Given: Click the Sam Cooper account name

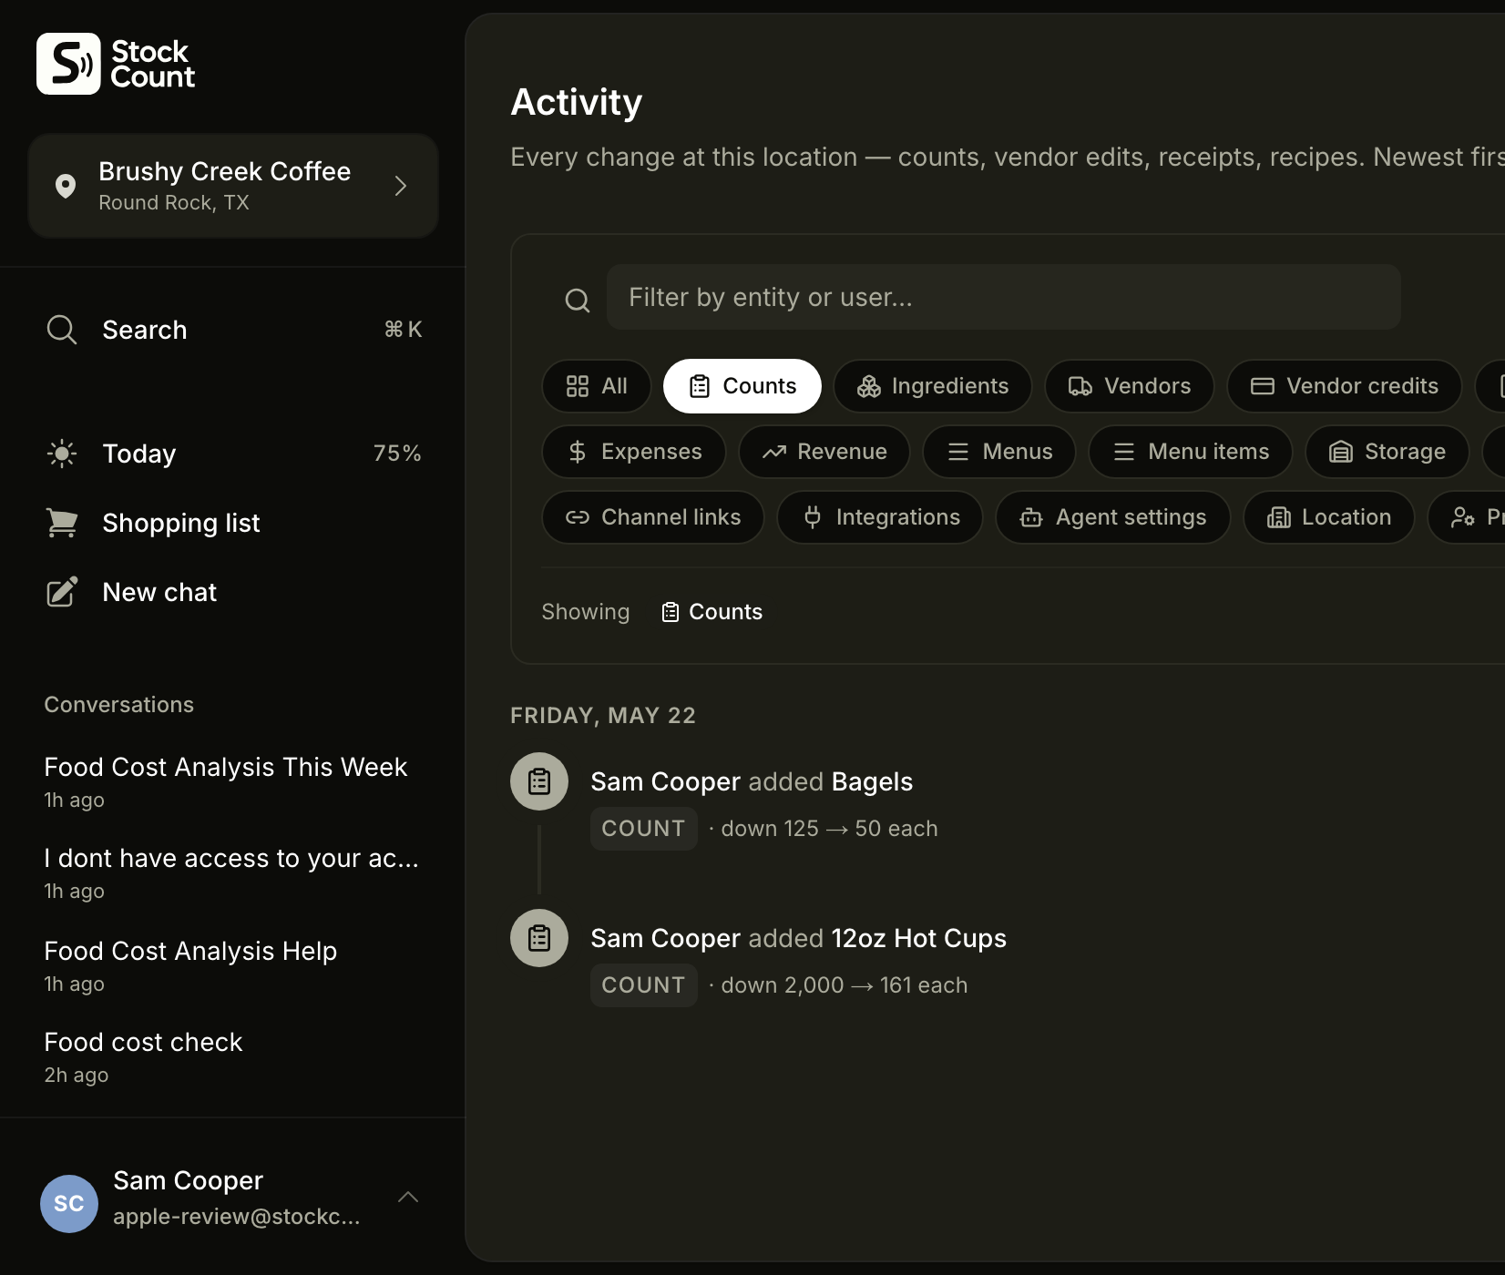Looking at the screenshot, I should (x=188, y=1180).
